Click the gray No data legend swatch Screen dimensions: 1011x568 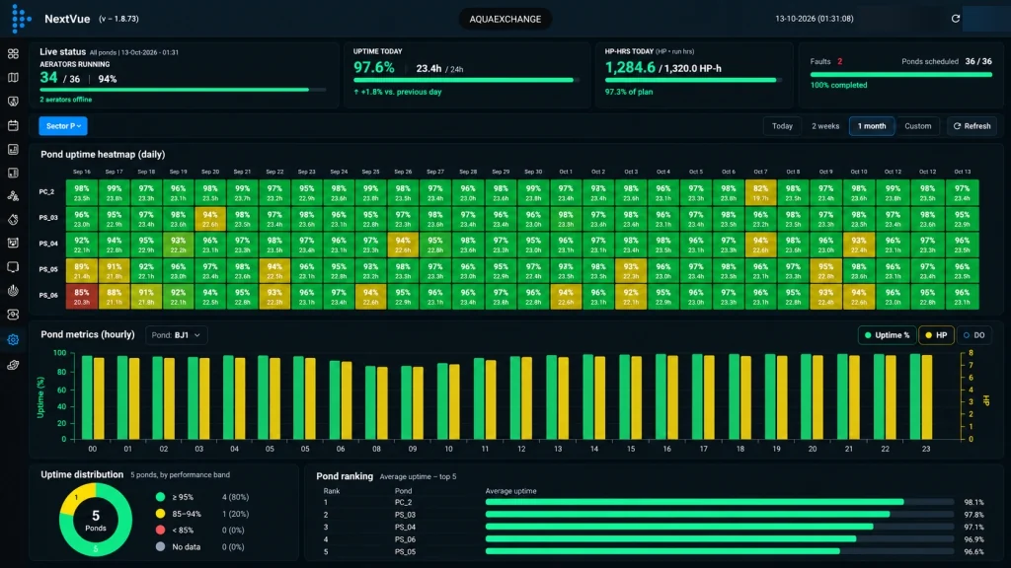(161, 546)
